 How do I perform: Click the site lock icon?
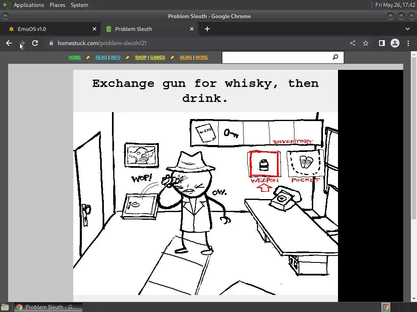pos(51,43)
